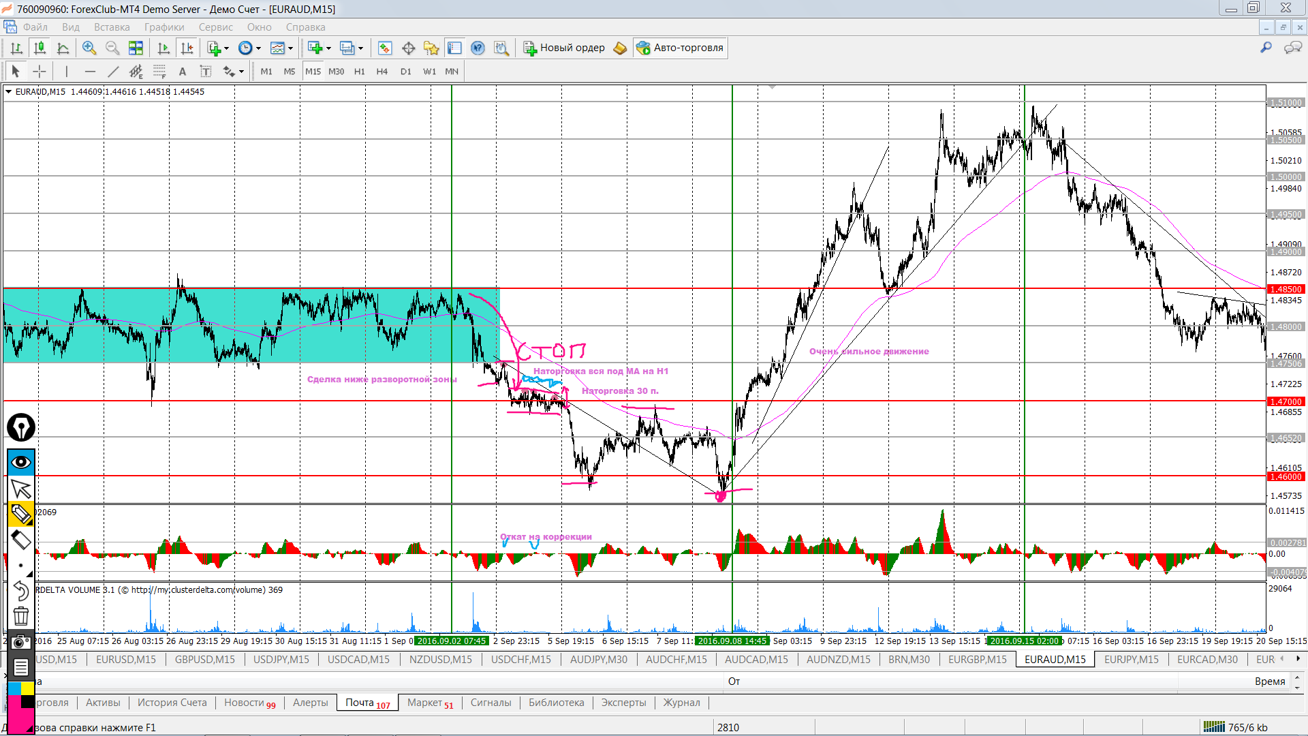Open the Сервис menu
The height and width of the screenshot is (736, 1308).
(216, 27)
